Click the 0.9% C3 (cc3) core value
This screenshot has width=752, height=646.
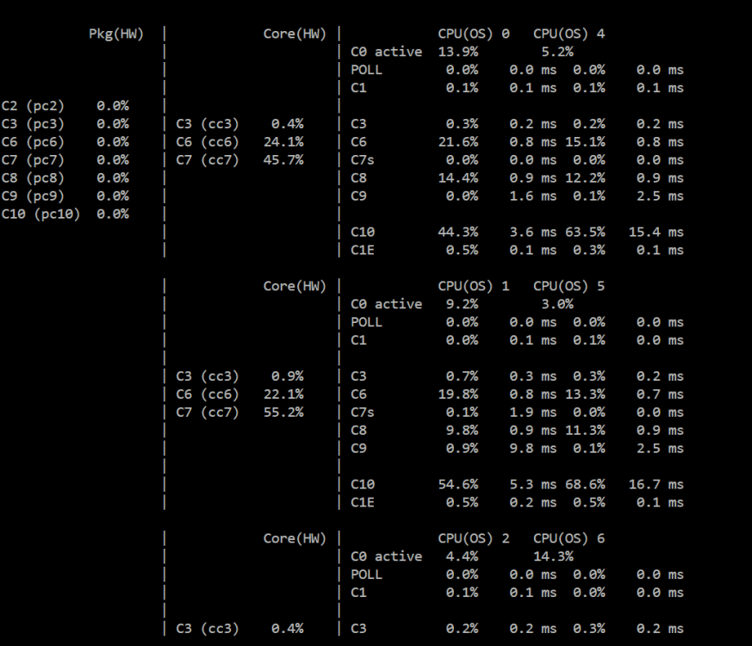(287, 376)
